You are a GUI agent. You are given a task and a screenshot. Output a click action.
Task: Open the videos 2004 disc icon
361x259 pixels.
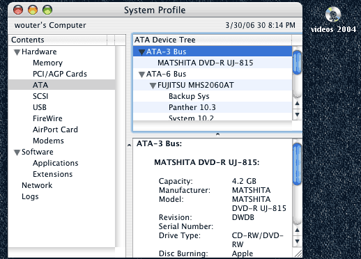(x=333, y=15)
